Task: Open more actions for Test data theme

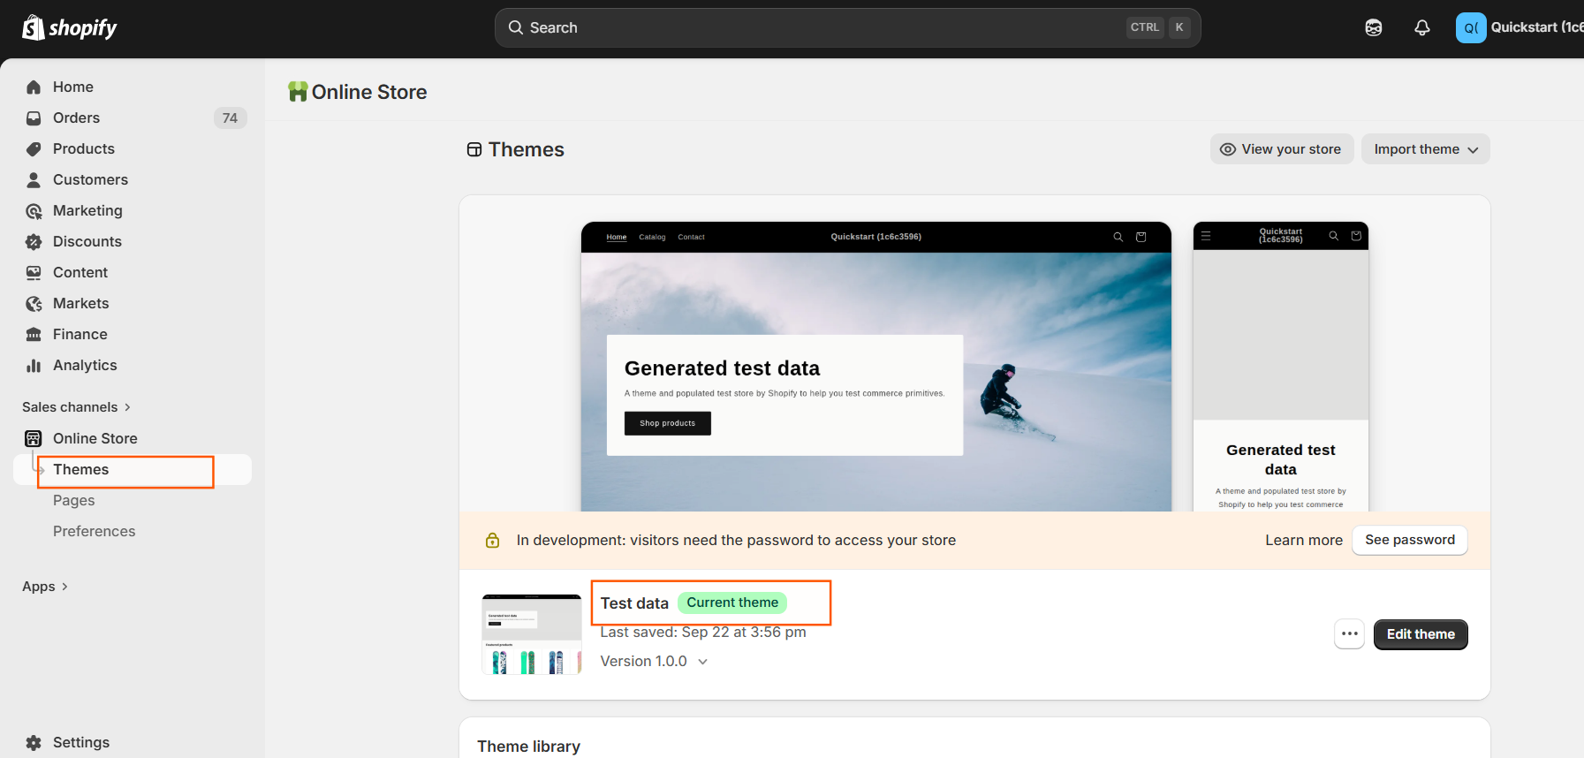Action: pyautogui.click(x=1349, y=634)
